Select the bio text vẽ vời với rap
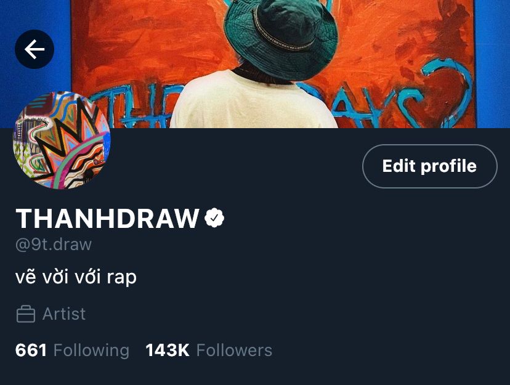This screenshot has width=510, height=385. point(76,277)
